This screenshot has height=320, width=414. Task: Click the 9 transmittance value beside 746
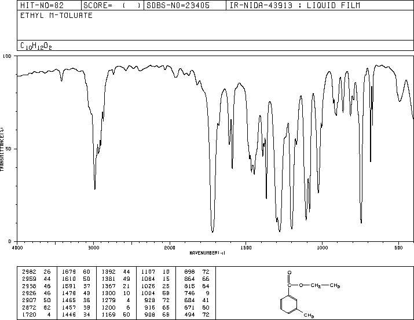coord(207,293)
